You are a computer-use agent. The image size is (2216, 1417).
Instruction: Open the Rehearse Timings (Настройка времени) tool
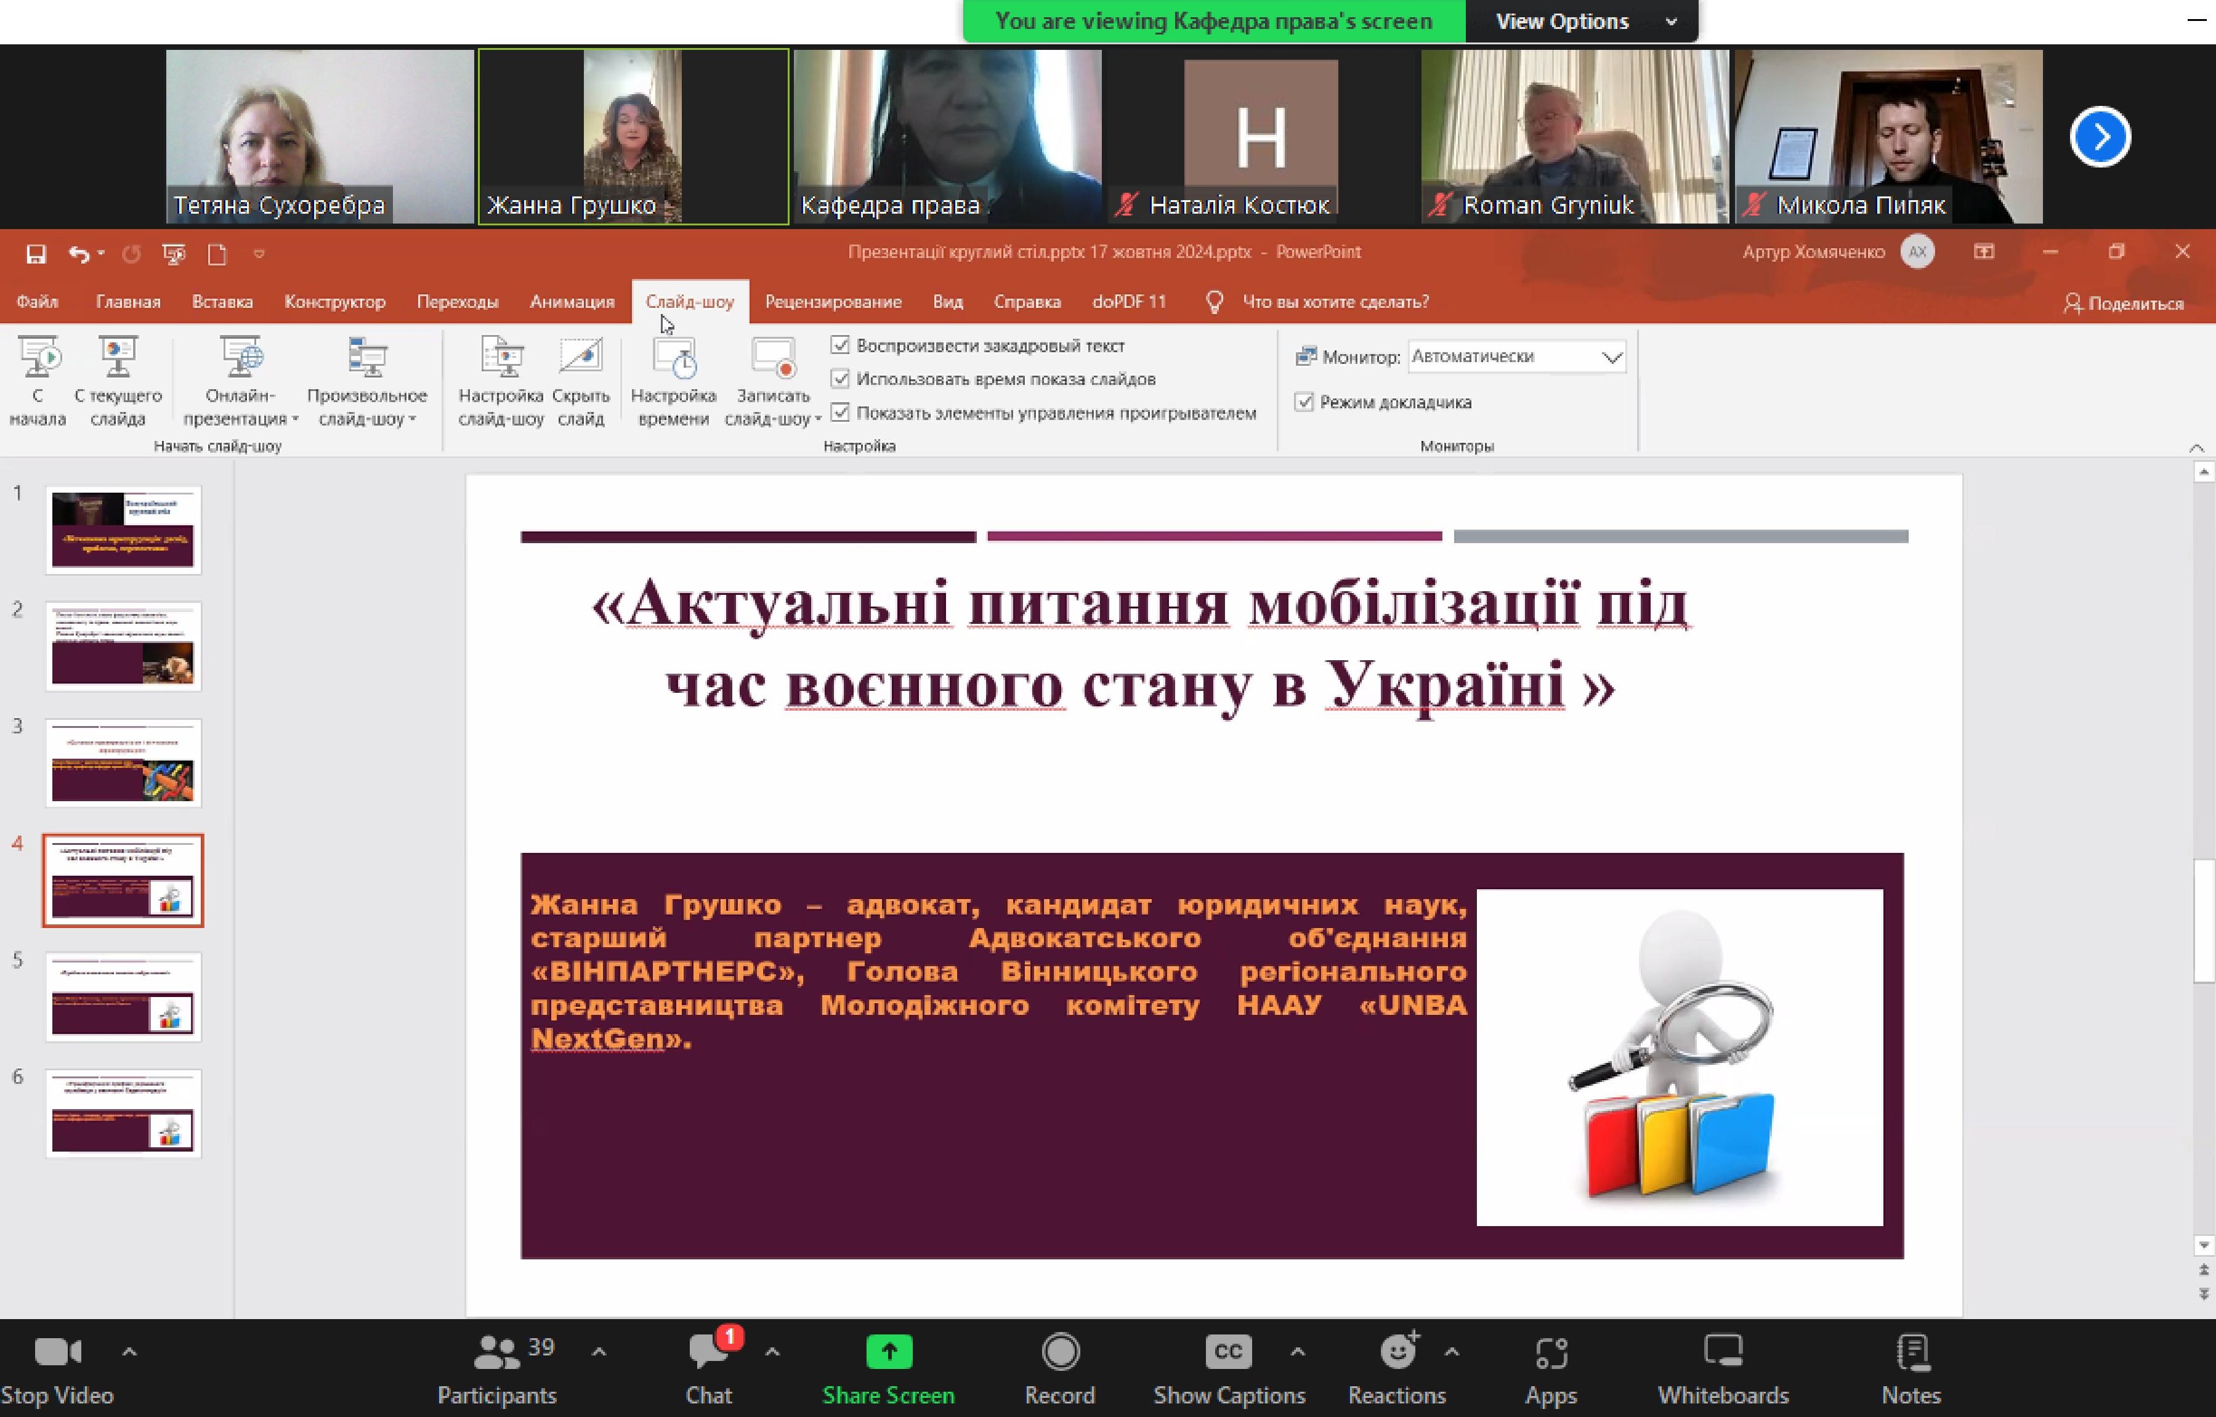(x=674, y=358)
